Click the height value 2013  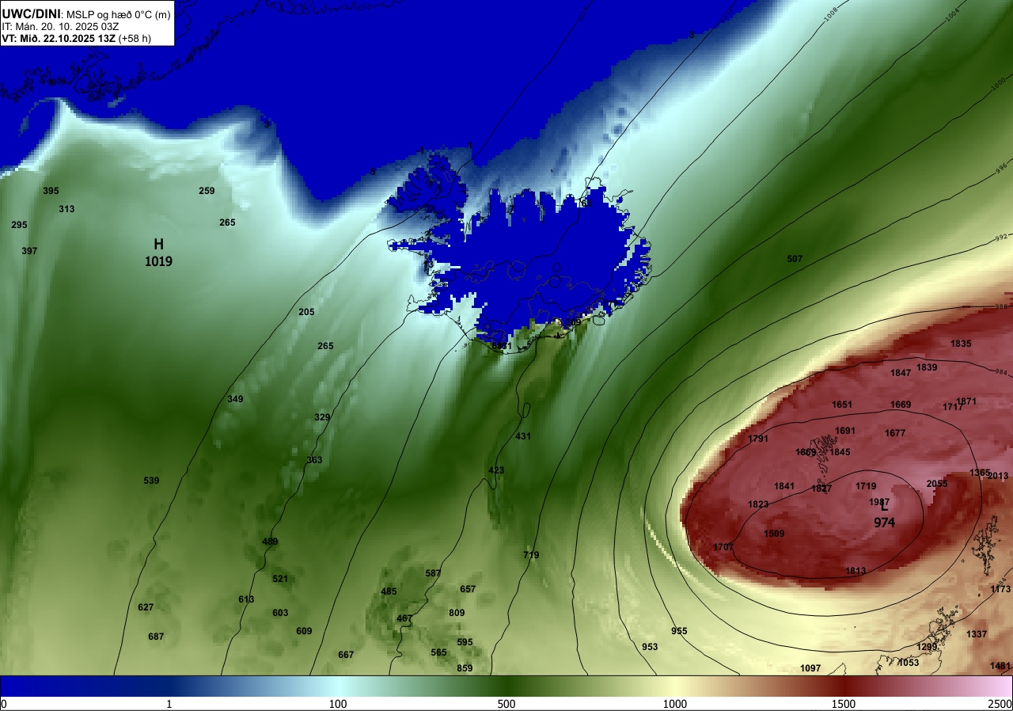click(x=998, y=476)
